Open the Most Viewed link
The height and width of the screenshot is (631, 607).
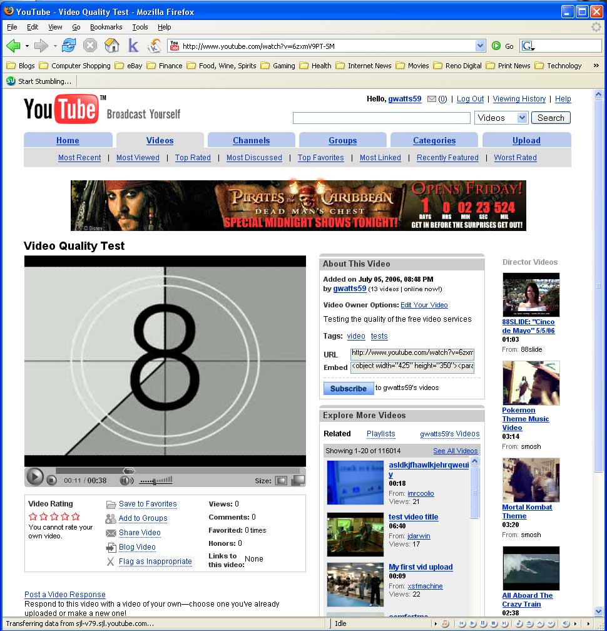pyautogui.click(x=138, y=158)
